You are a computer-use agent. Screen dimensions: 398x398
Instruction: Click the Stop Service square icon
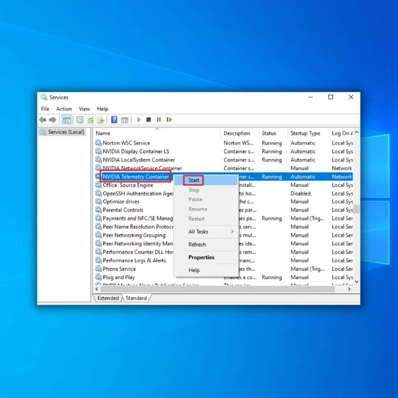point(149,119)
